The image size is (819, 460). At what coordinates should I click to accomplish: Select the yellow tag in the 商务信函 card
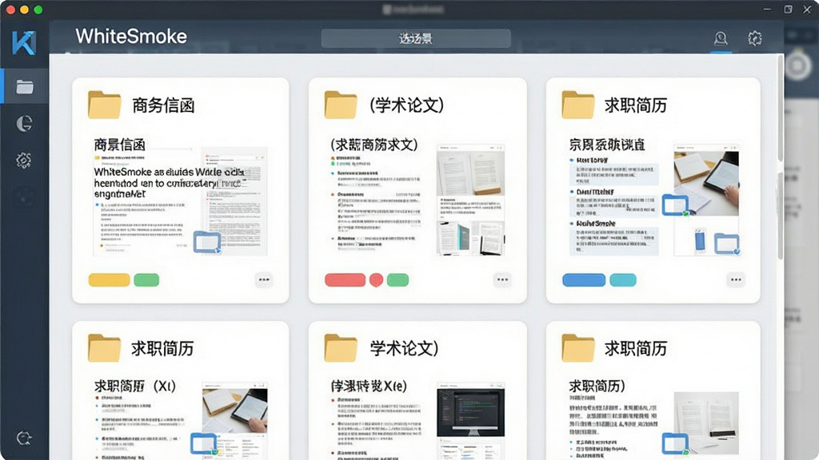tap(109, 280)
